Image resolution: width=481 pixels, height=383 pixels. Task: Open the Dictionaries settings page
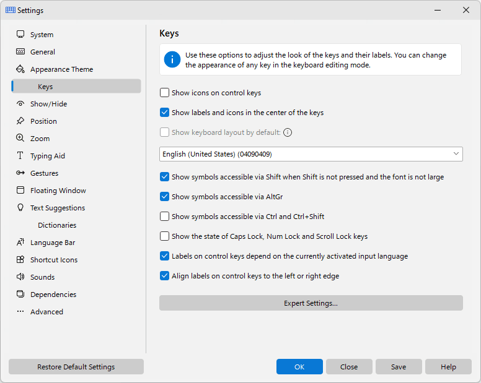tap(57, 225)
